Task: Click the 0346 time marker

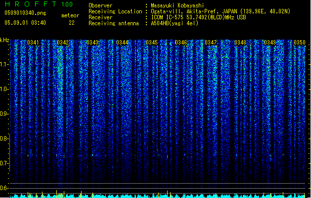Action: pyautogui.click(x=181, y=43)
